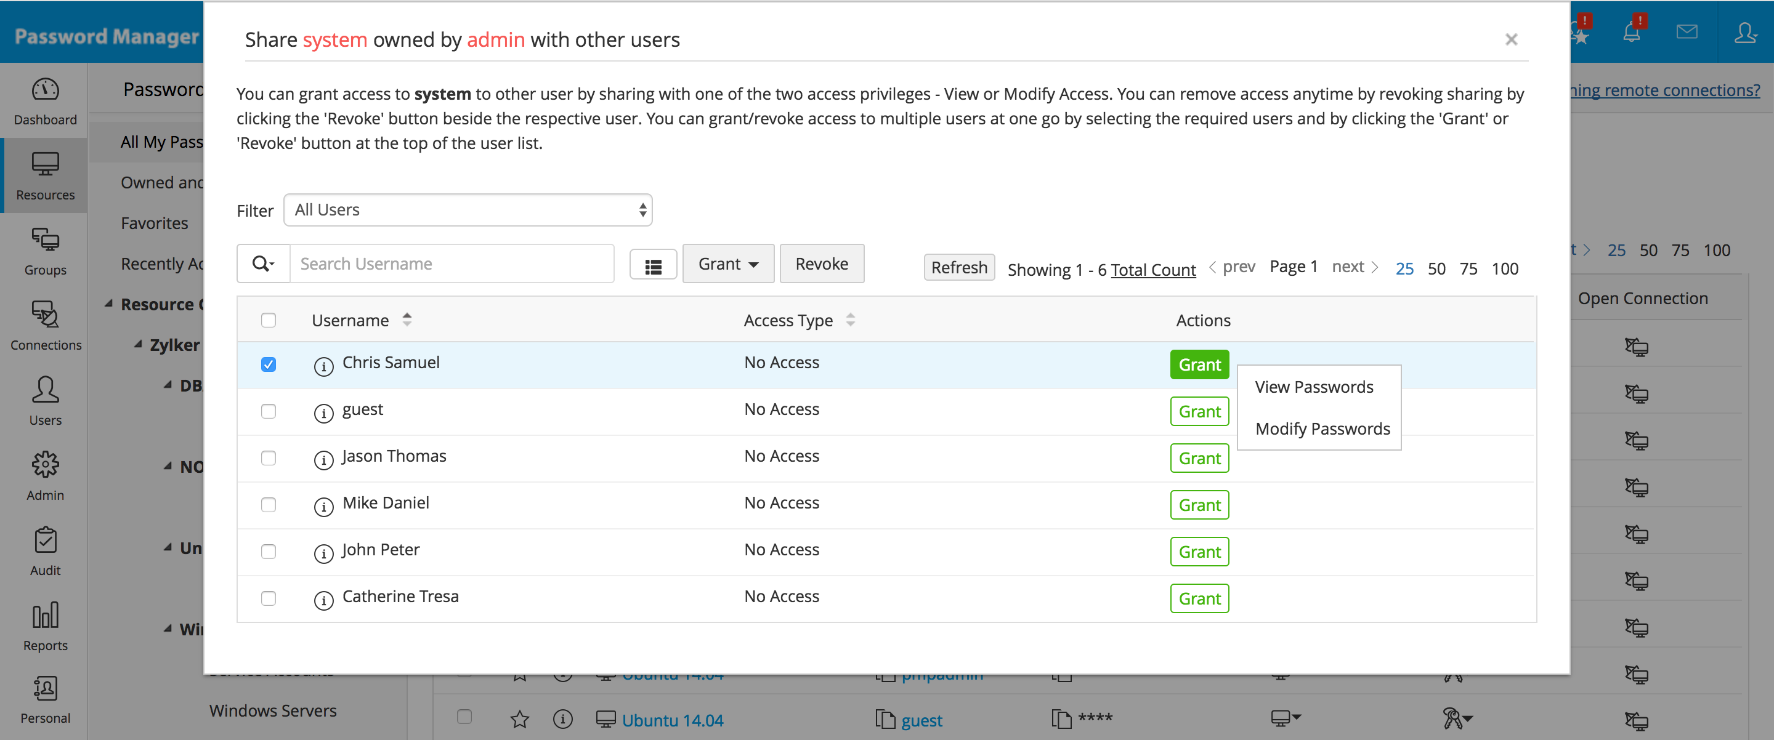
Task: Open the Filter dropdown showing All Users
Action: (468, 209)
